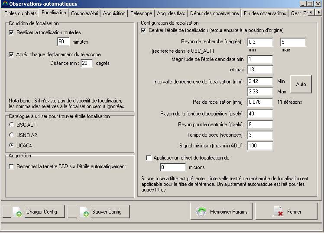The image size is (324, 233).
Task: Open the Telescope tab
Action: coord(141,13)
